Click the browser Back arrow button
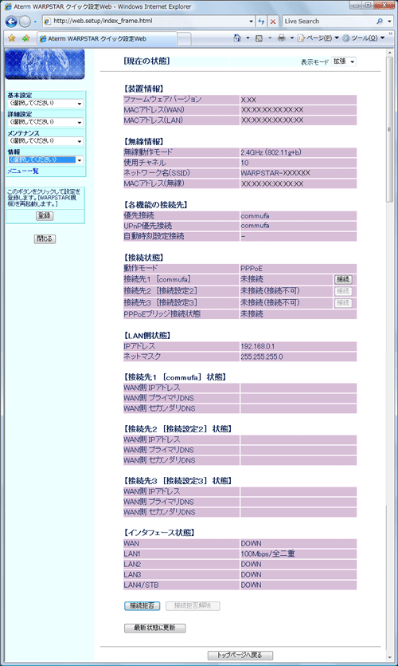This screenshot has height=666, width=398. pos(11,22)
